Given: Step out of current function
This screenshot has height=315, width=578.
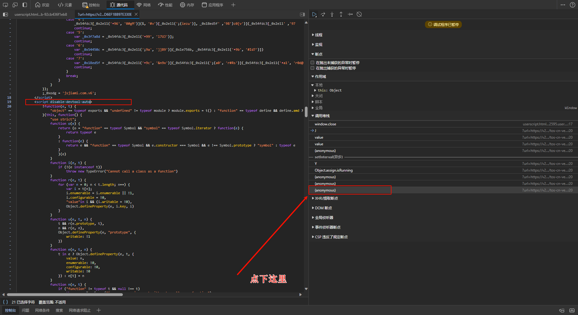Looking at the screenshot, I should [x=341, y=14].
